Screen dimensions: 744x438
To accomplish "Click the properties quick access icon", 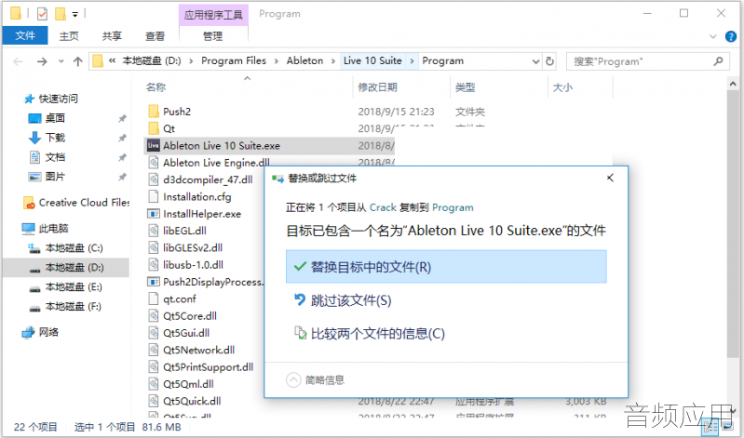I will 42,14.
